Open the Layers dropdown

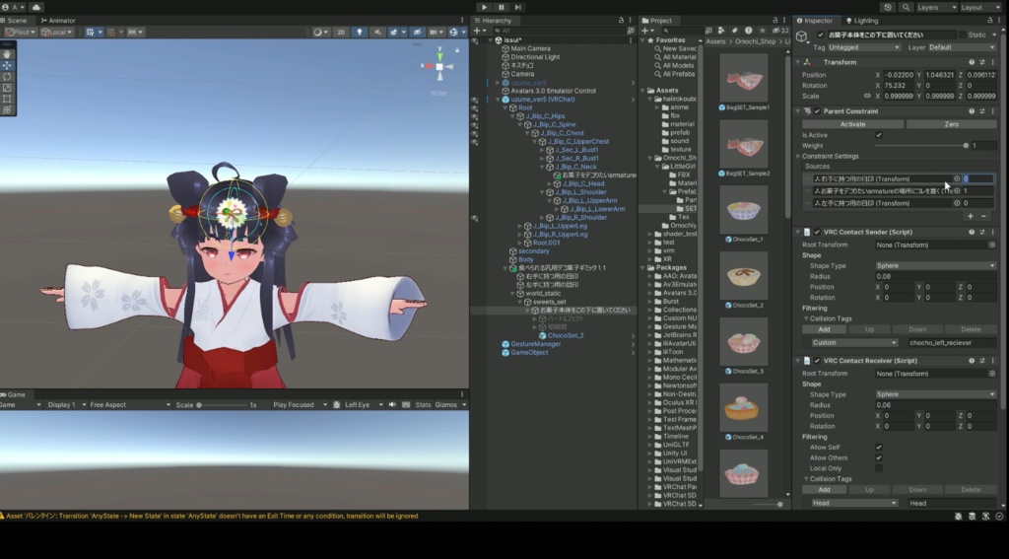[x=936, y=7]
